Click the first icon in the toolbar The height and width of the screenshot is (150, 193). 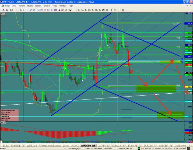pos(2,10)
